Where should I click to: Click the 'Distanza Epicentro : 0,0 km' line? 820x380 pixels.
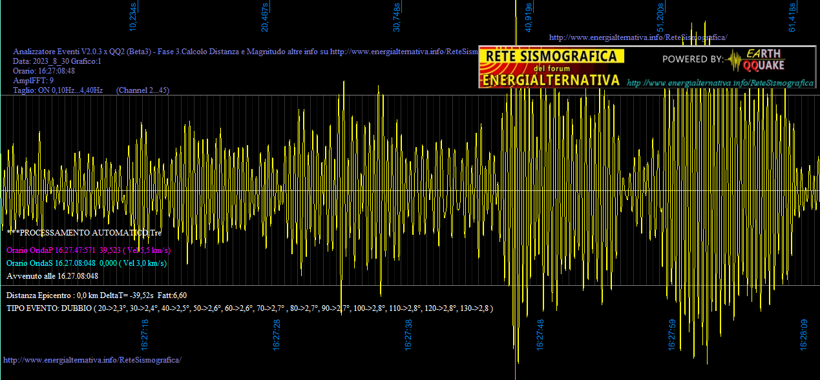click(x=97, y=295)
